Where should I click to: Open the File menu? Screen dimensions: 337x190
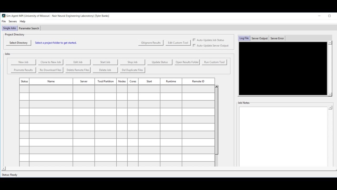(x=4, y=21)
